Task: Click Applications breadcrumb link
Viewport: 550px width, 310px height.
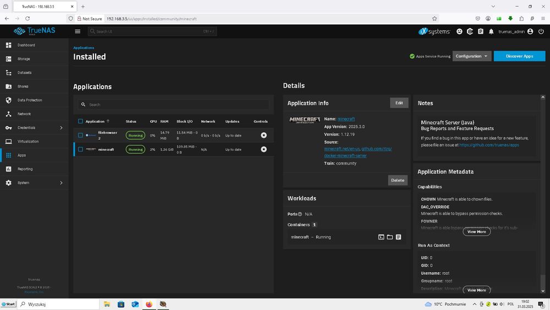Action: click(84, 48)
